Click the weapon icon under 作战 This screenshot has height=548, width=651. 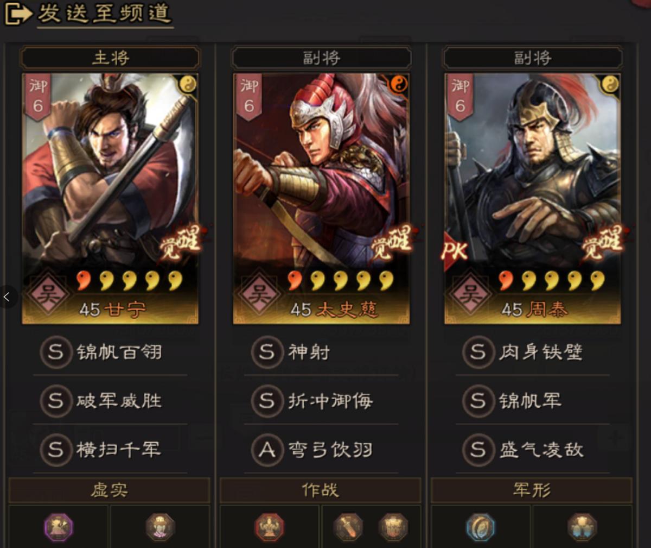(x=348, y=527)
